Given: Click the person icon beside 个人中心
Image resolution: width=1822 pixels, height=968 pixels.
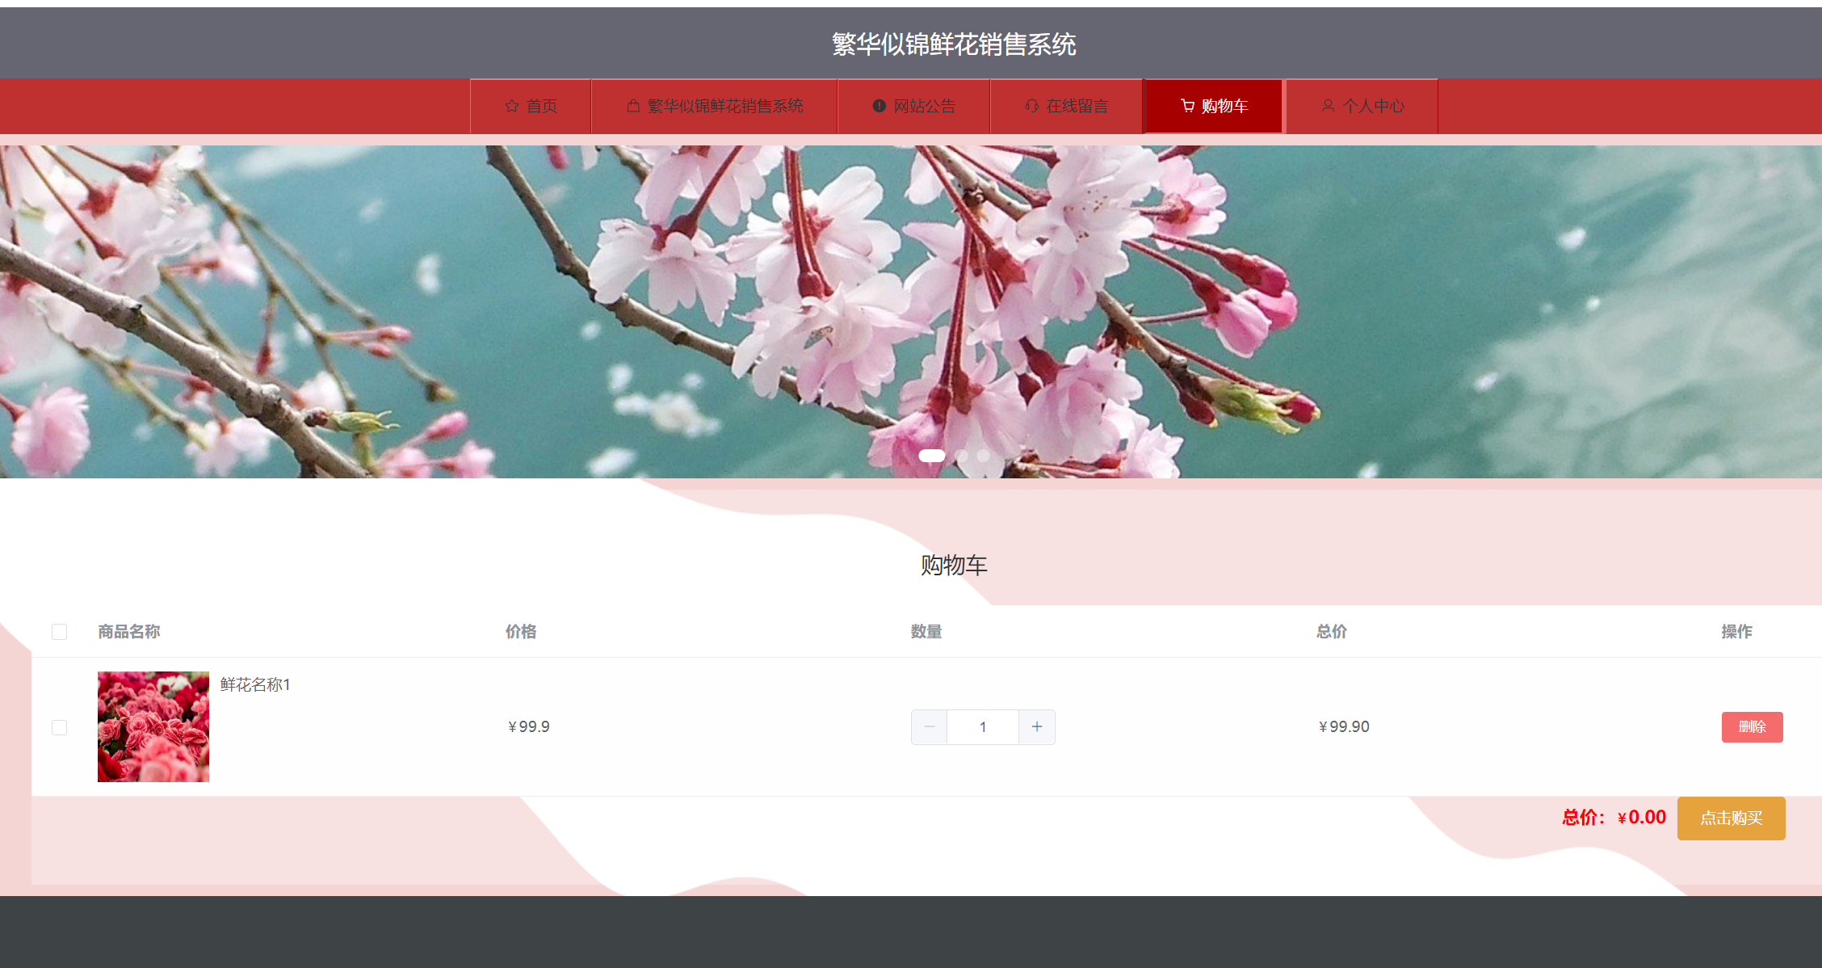Looking at the screenshot, I should pos(1328,105).
